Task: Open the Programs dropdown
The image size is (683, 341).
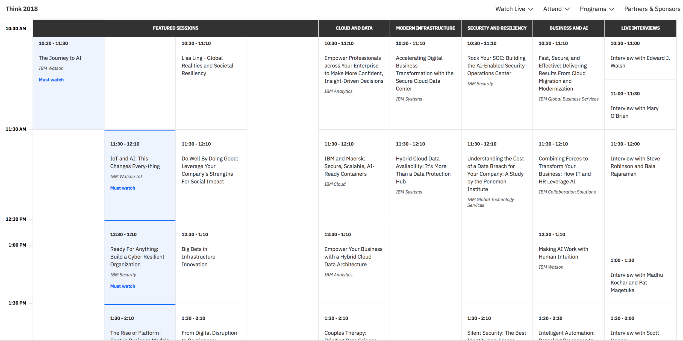Action: pos(597,9)
